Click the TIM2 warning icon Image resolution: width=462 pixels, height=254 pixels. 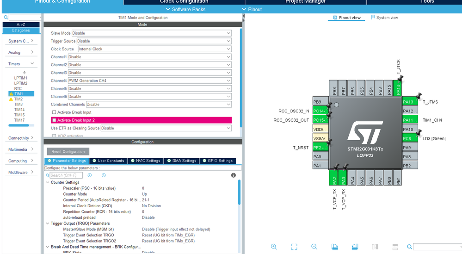coord(11,99)
